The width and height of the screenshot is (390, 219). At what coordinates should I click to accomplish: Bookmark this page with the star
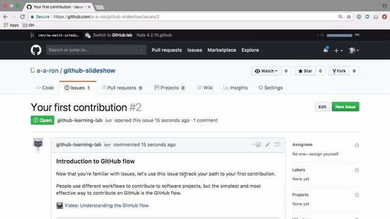[349, 16]
